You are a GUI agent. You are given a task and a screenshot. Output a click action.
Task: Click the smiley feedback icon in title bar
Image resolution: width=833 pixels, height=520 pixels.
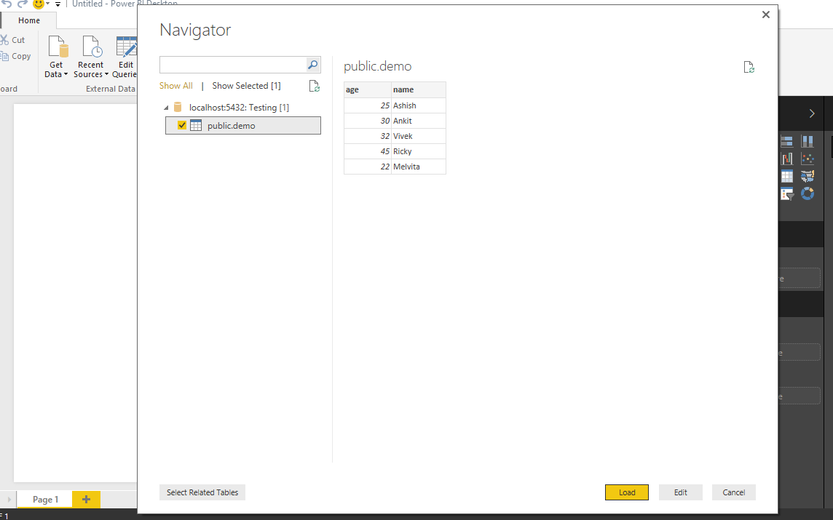click(39, 4)
